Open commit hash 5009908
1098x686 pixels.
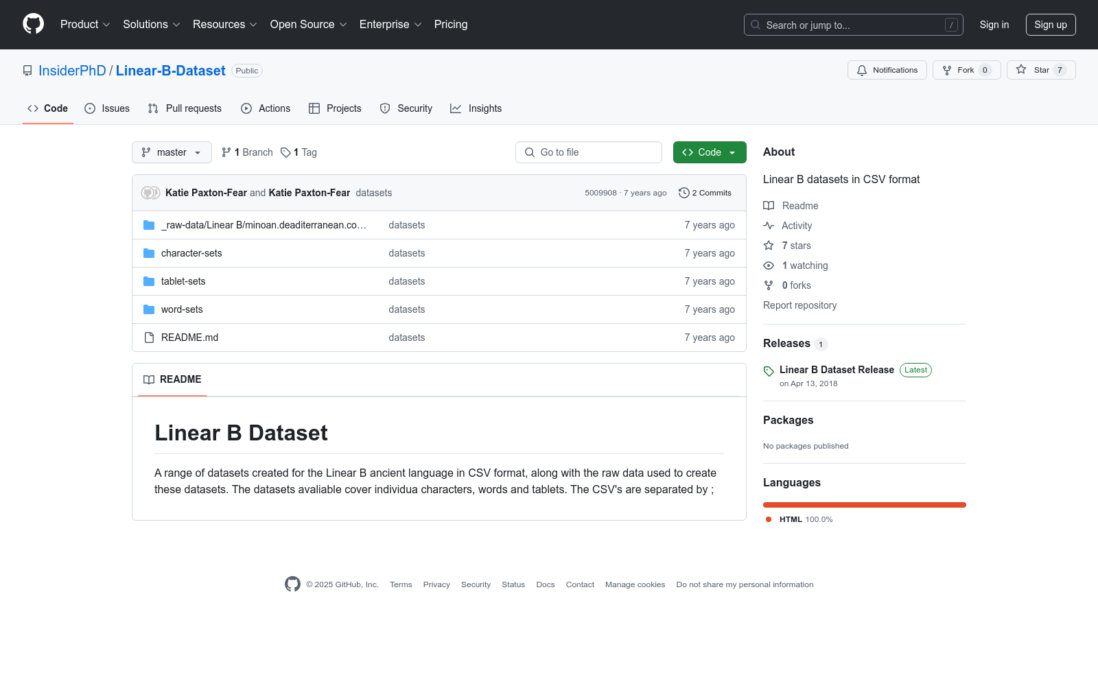(x=600, y=193)
